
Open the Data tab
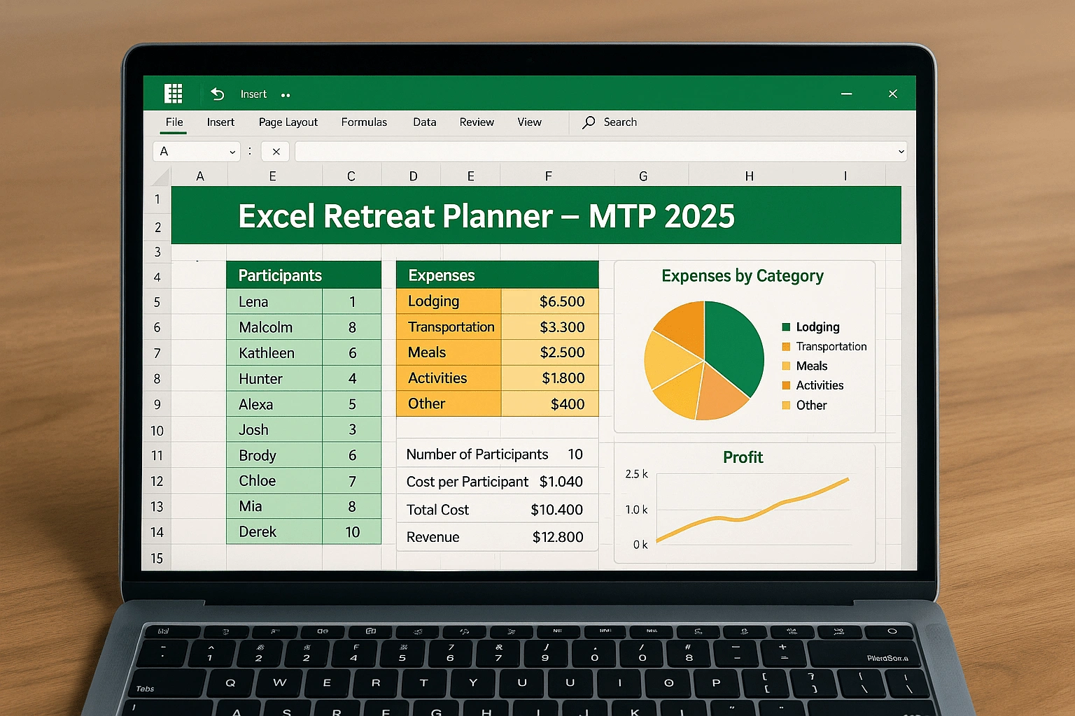pyautogui.click(x=424, y=122)
